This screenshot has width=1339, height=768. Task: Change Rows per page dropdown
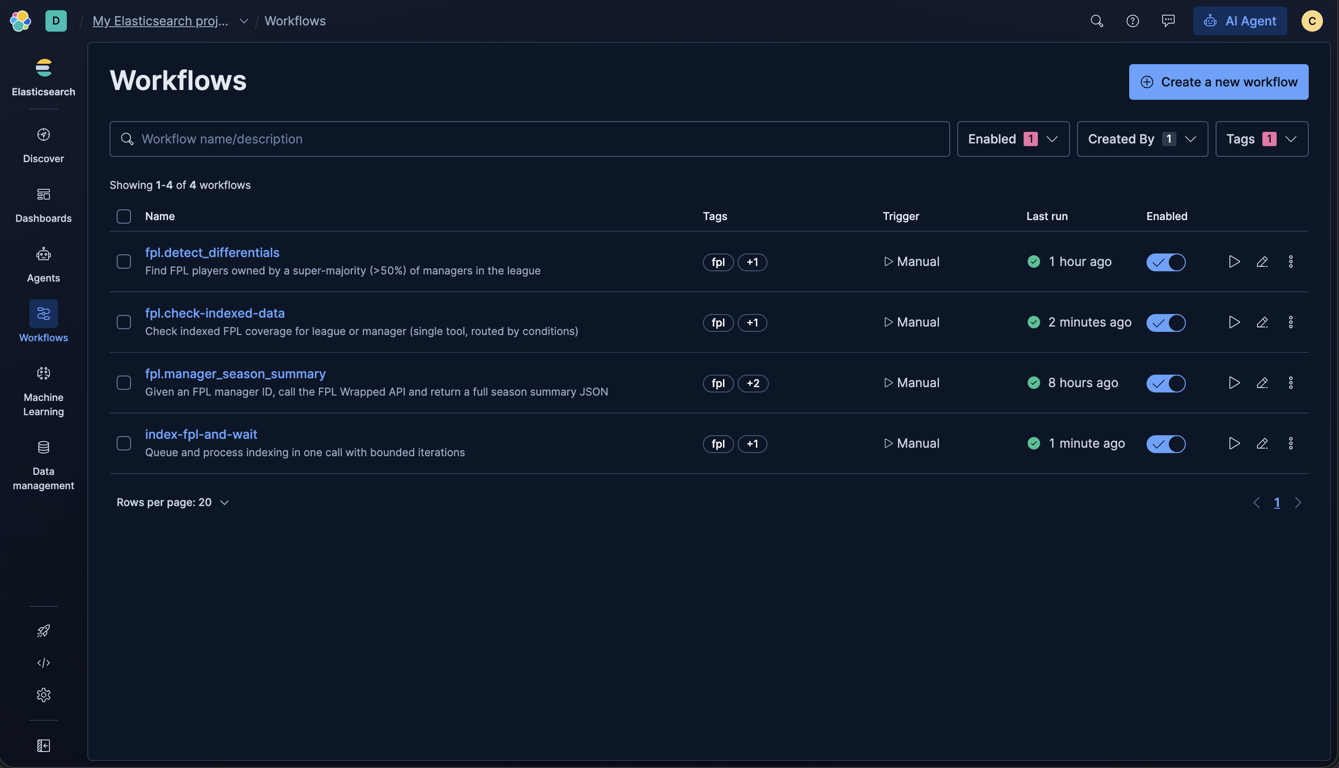[172, 502]
